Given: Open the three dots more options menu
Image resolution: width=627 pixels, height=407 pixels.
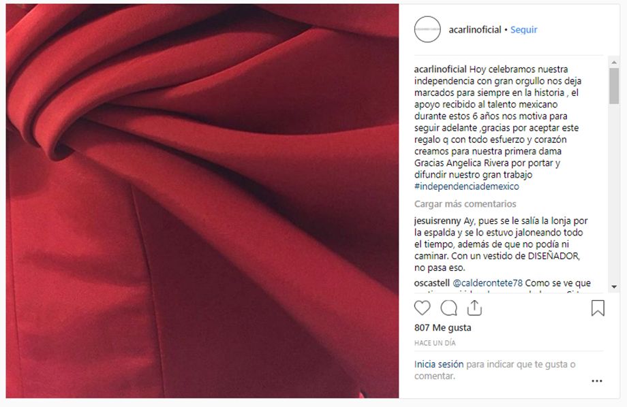Looking at the screenshot, I should click(x=596, y=381).
